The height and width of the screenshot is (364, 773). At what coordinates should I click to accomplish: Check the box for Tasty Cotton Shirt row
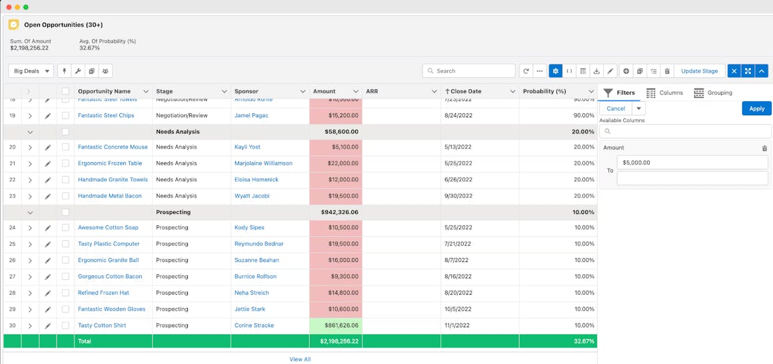click(65, 325)
